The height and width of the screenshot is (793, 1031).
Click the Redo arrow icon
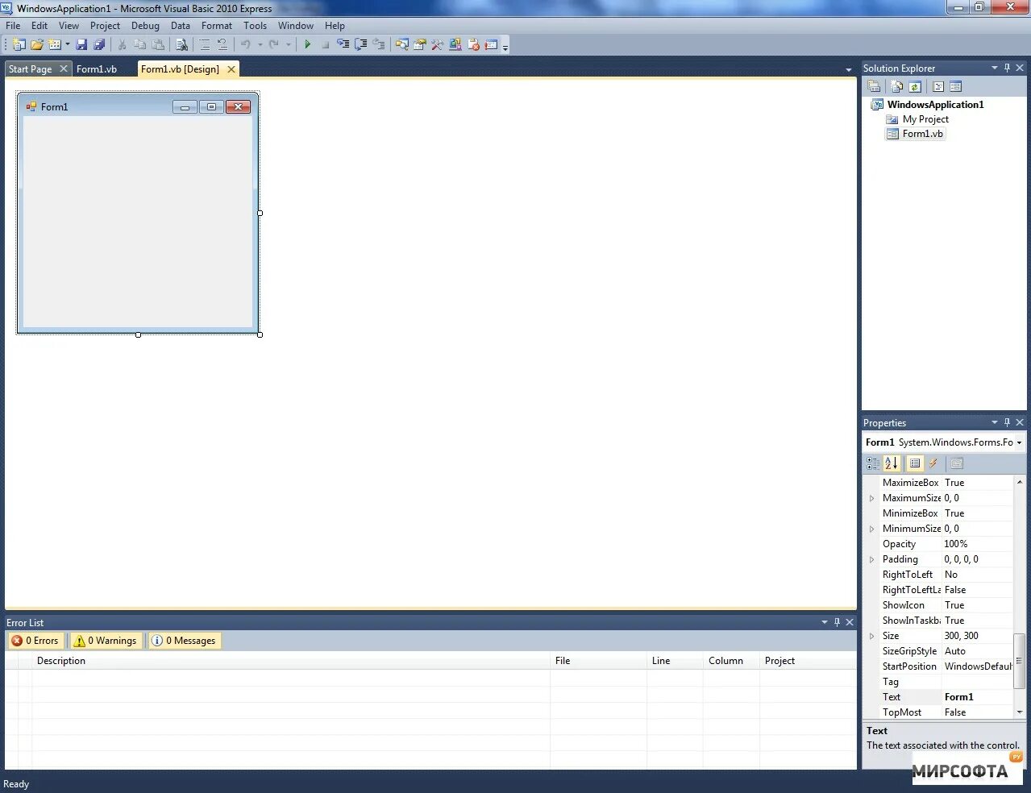click(x=274, y=44)
